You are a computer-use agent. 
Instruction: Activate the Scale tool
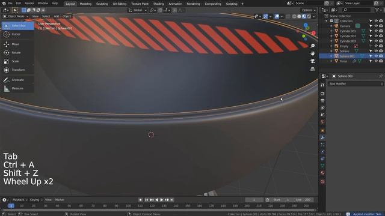(x=17, y=61)
